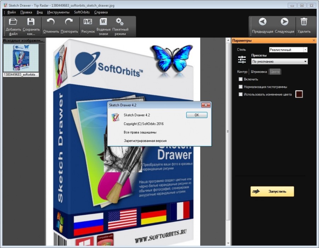
Task: Open the Файл menu
Action: click(x=11, y=12)
